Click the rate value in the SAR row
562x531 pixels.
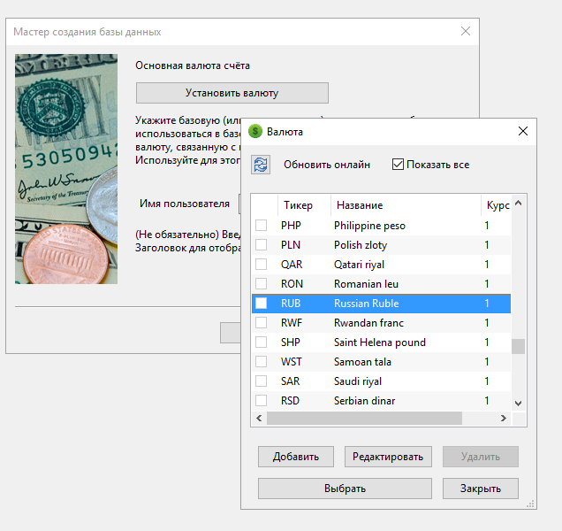(487, 381)
